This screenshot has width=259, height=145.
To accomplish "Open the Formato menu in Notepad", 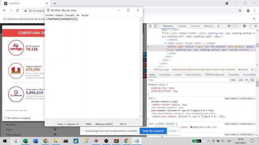I will pos(70,15).
